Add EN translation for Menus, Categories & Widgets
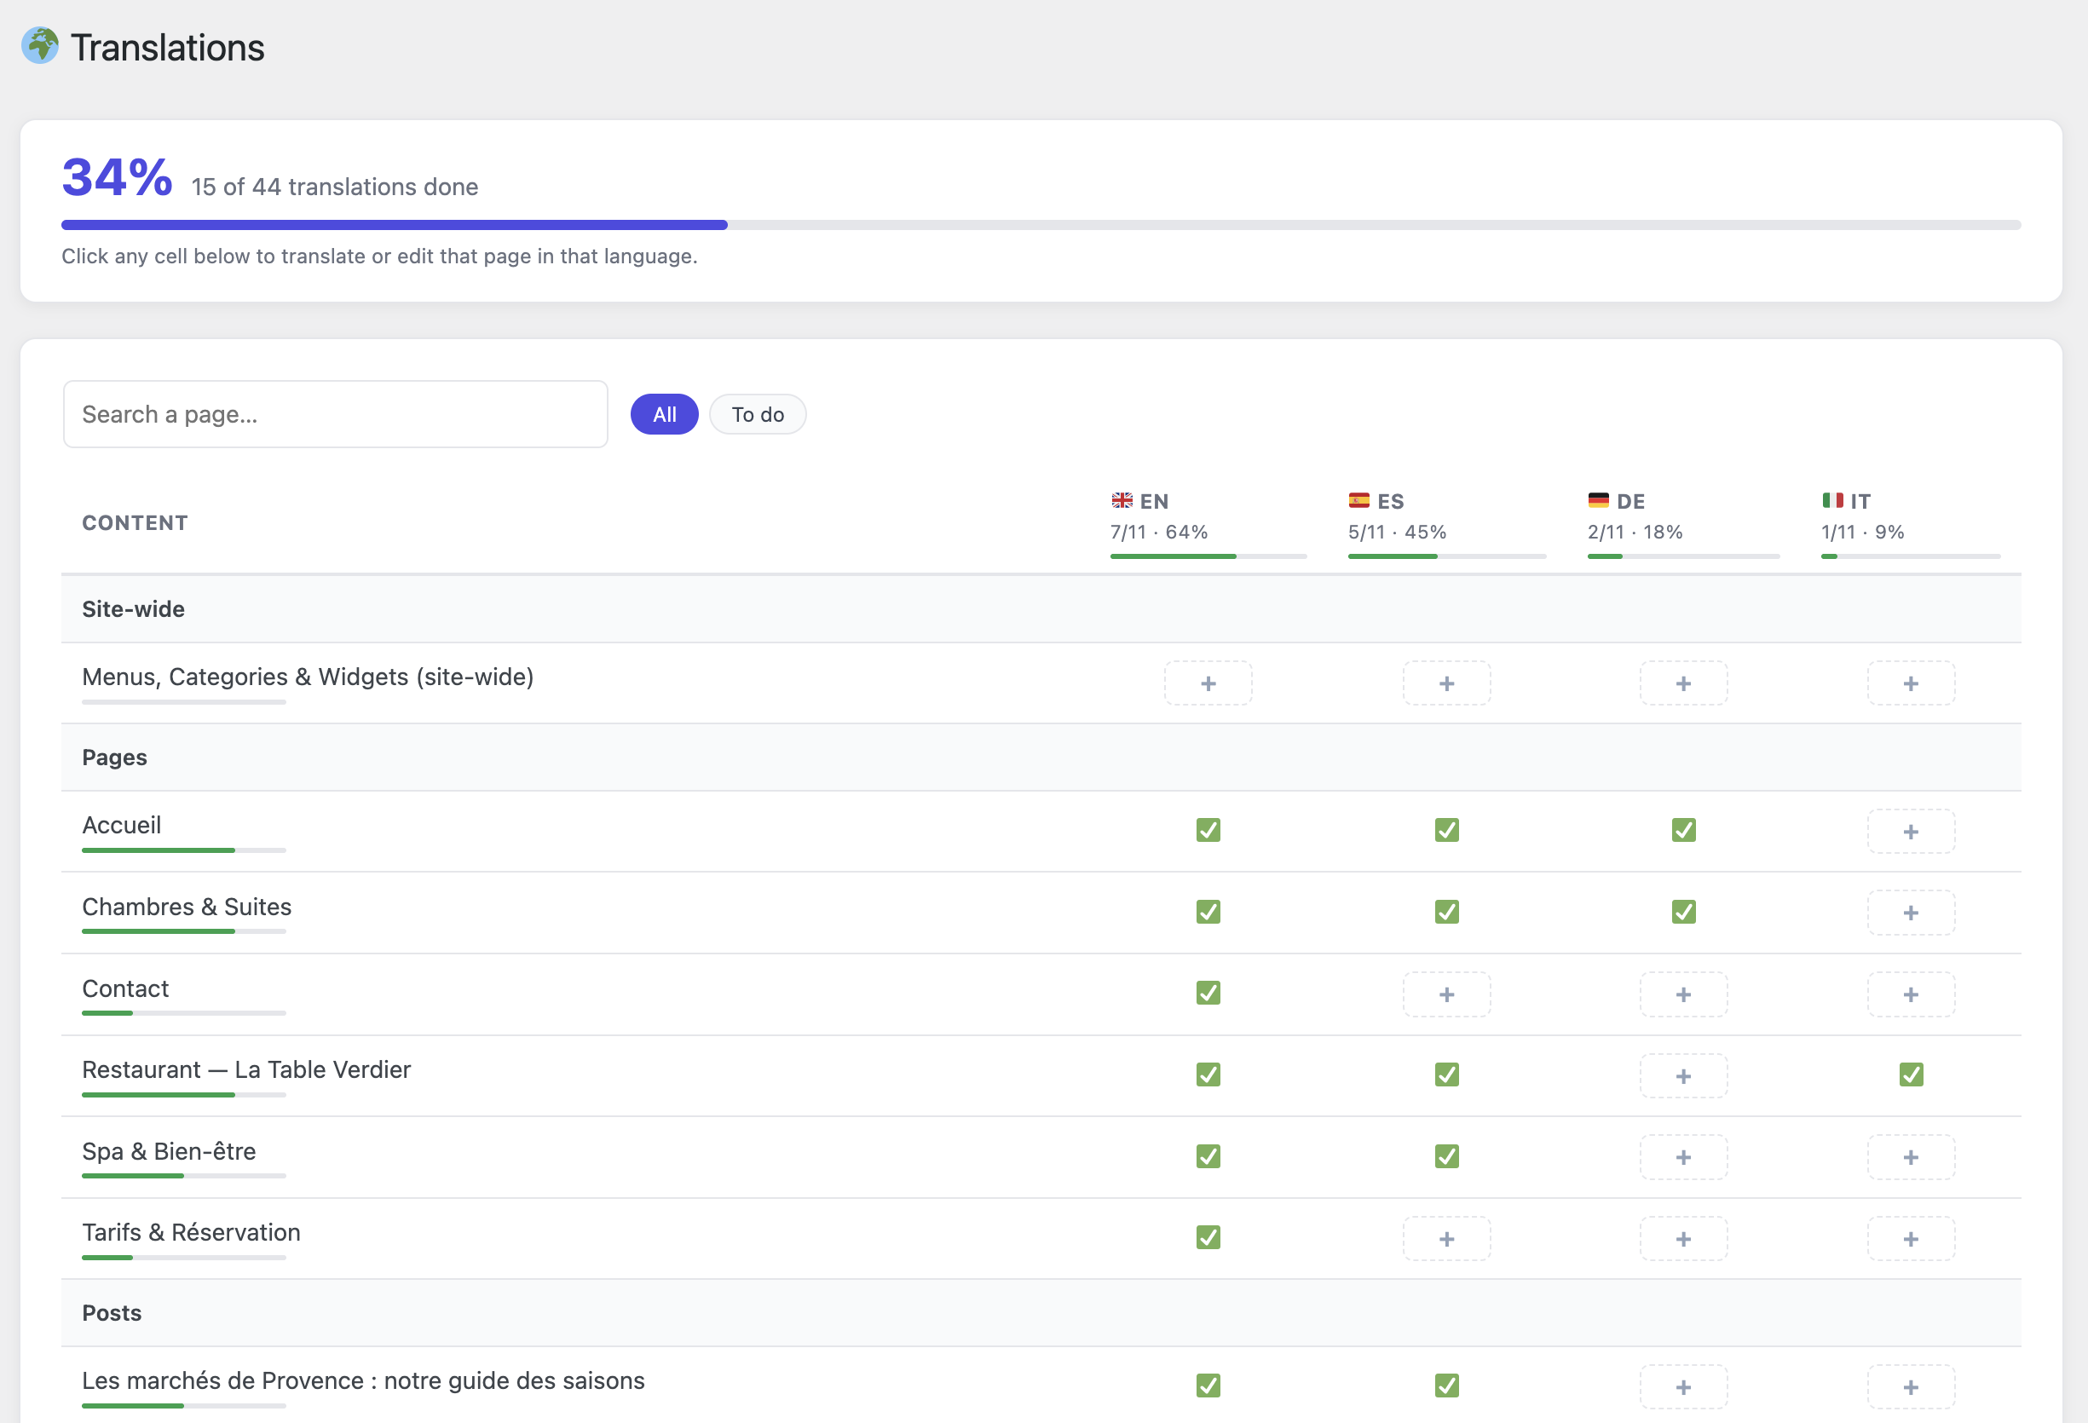 [1208, 683]
